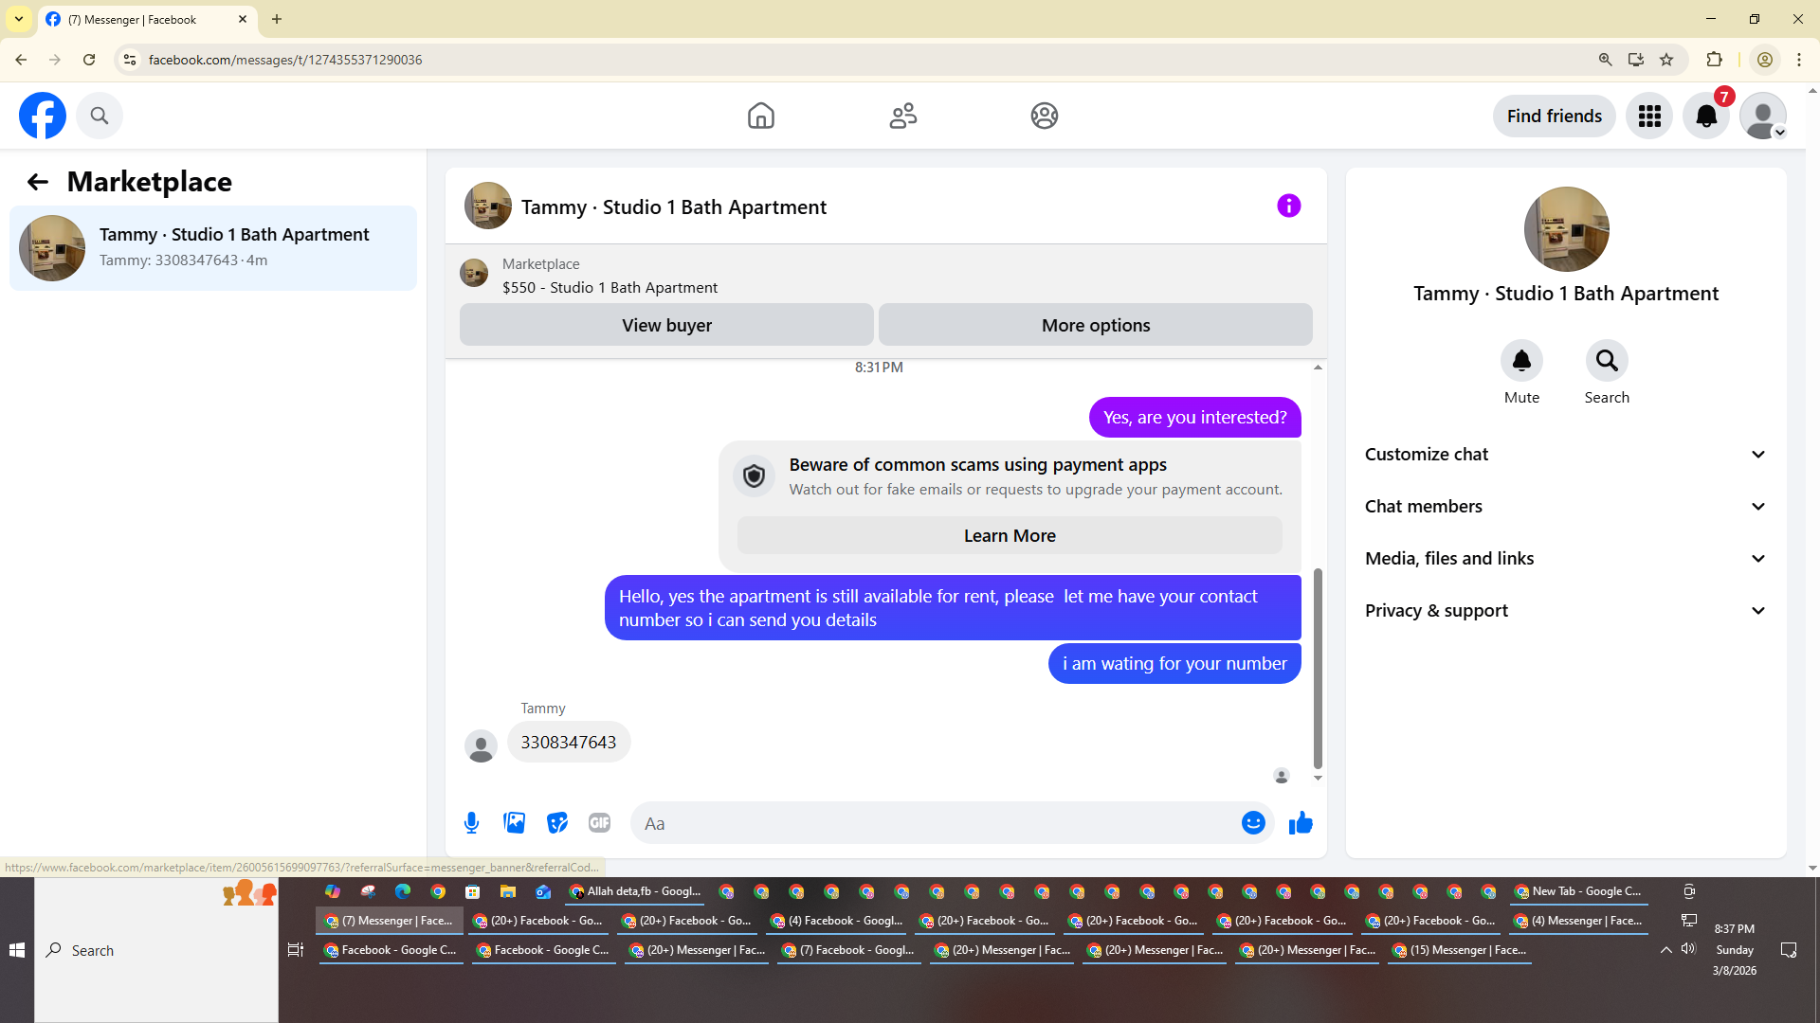This screenshot has width=1820, height=1023.
Task: Open the Facebook apps grid menu
Action: (x=1649, y=116)
